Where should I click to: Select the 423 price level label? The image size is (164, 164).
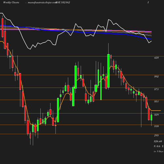pyautogui.click(x=156, y=58)
